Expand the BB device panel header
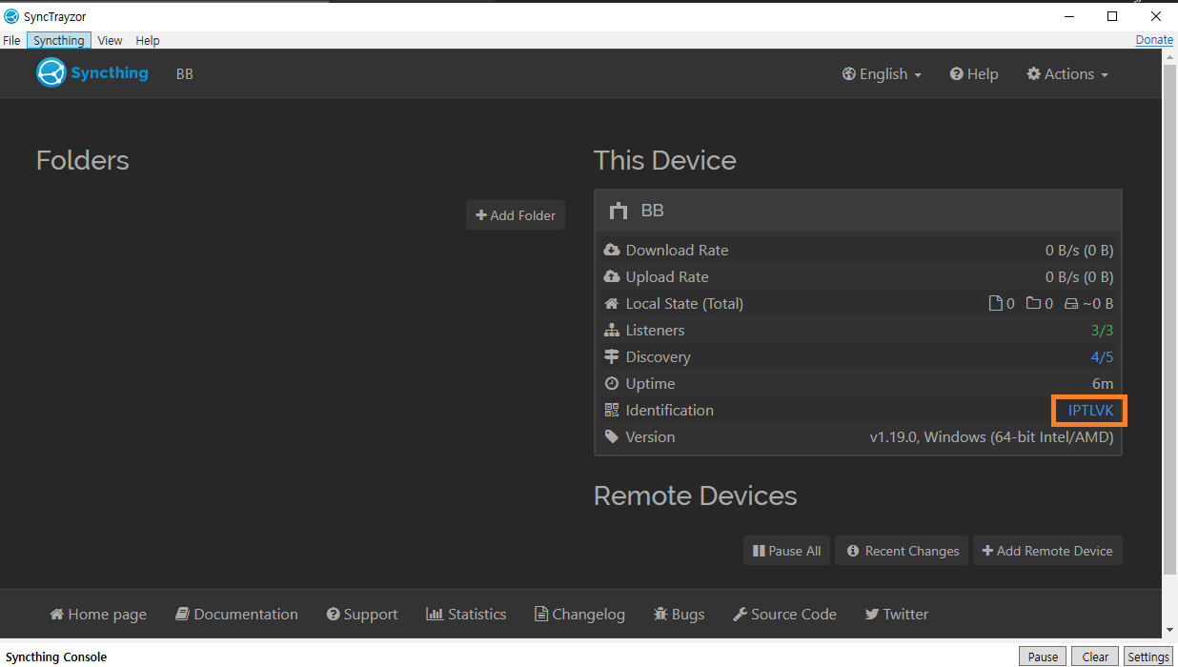1178x667 pixels. [x=858, y=211]
